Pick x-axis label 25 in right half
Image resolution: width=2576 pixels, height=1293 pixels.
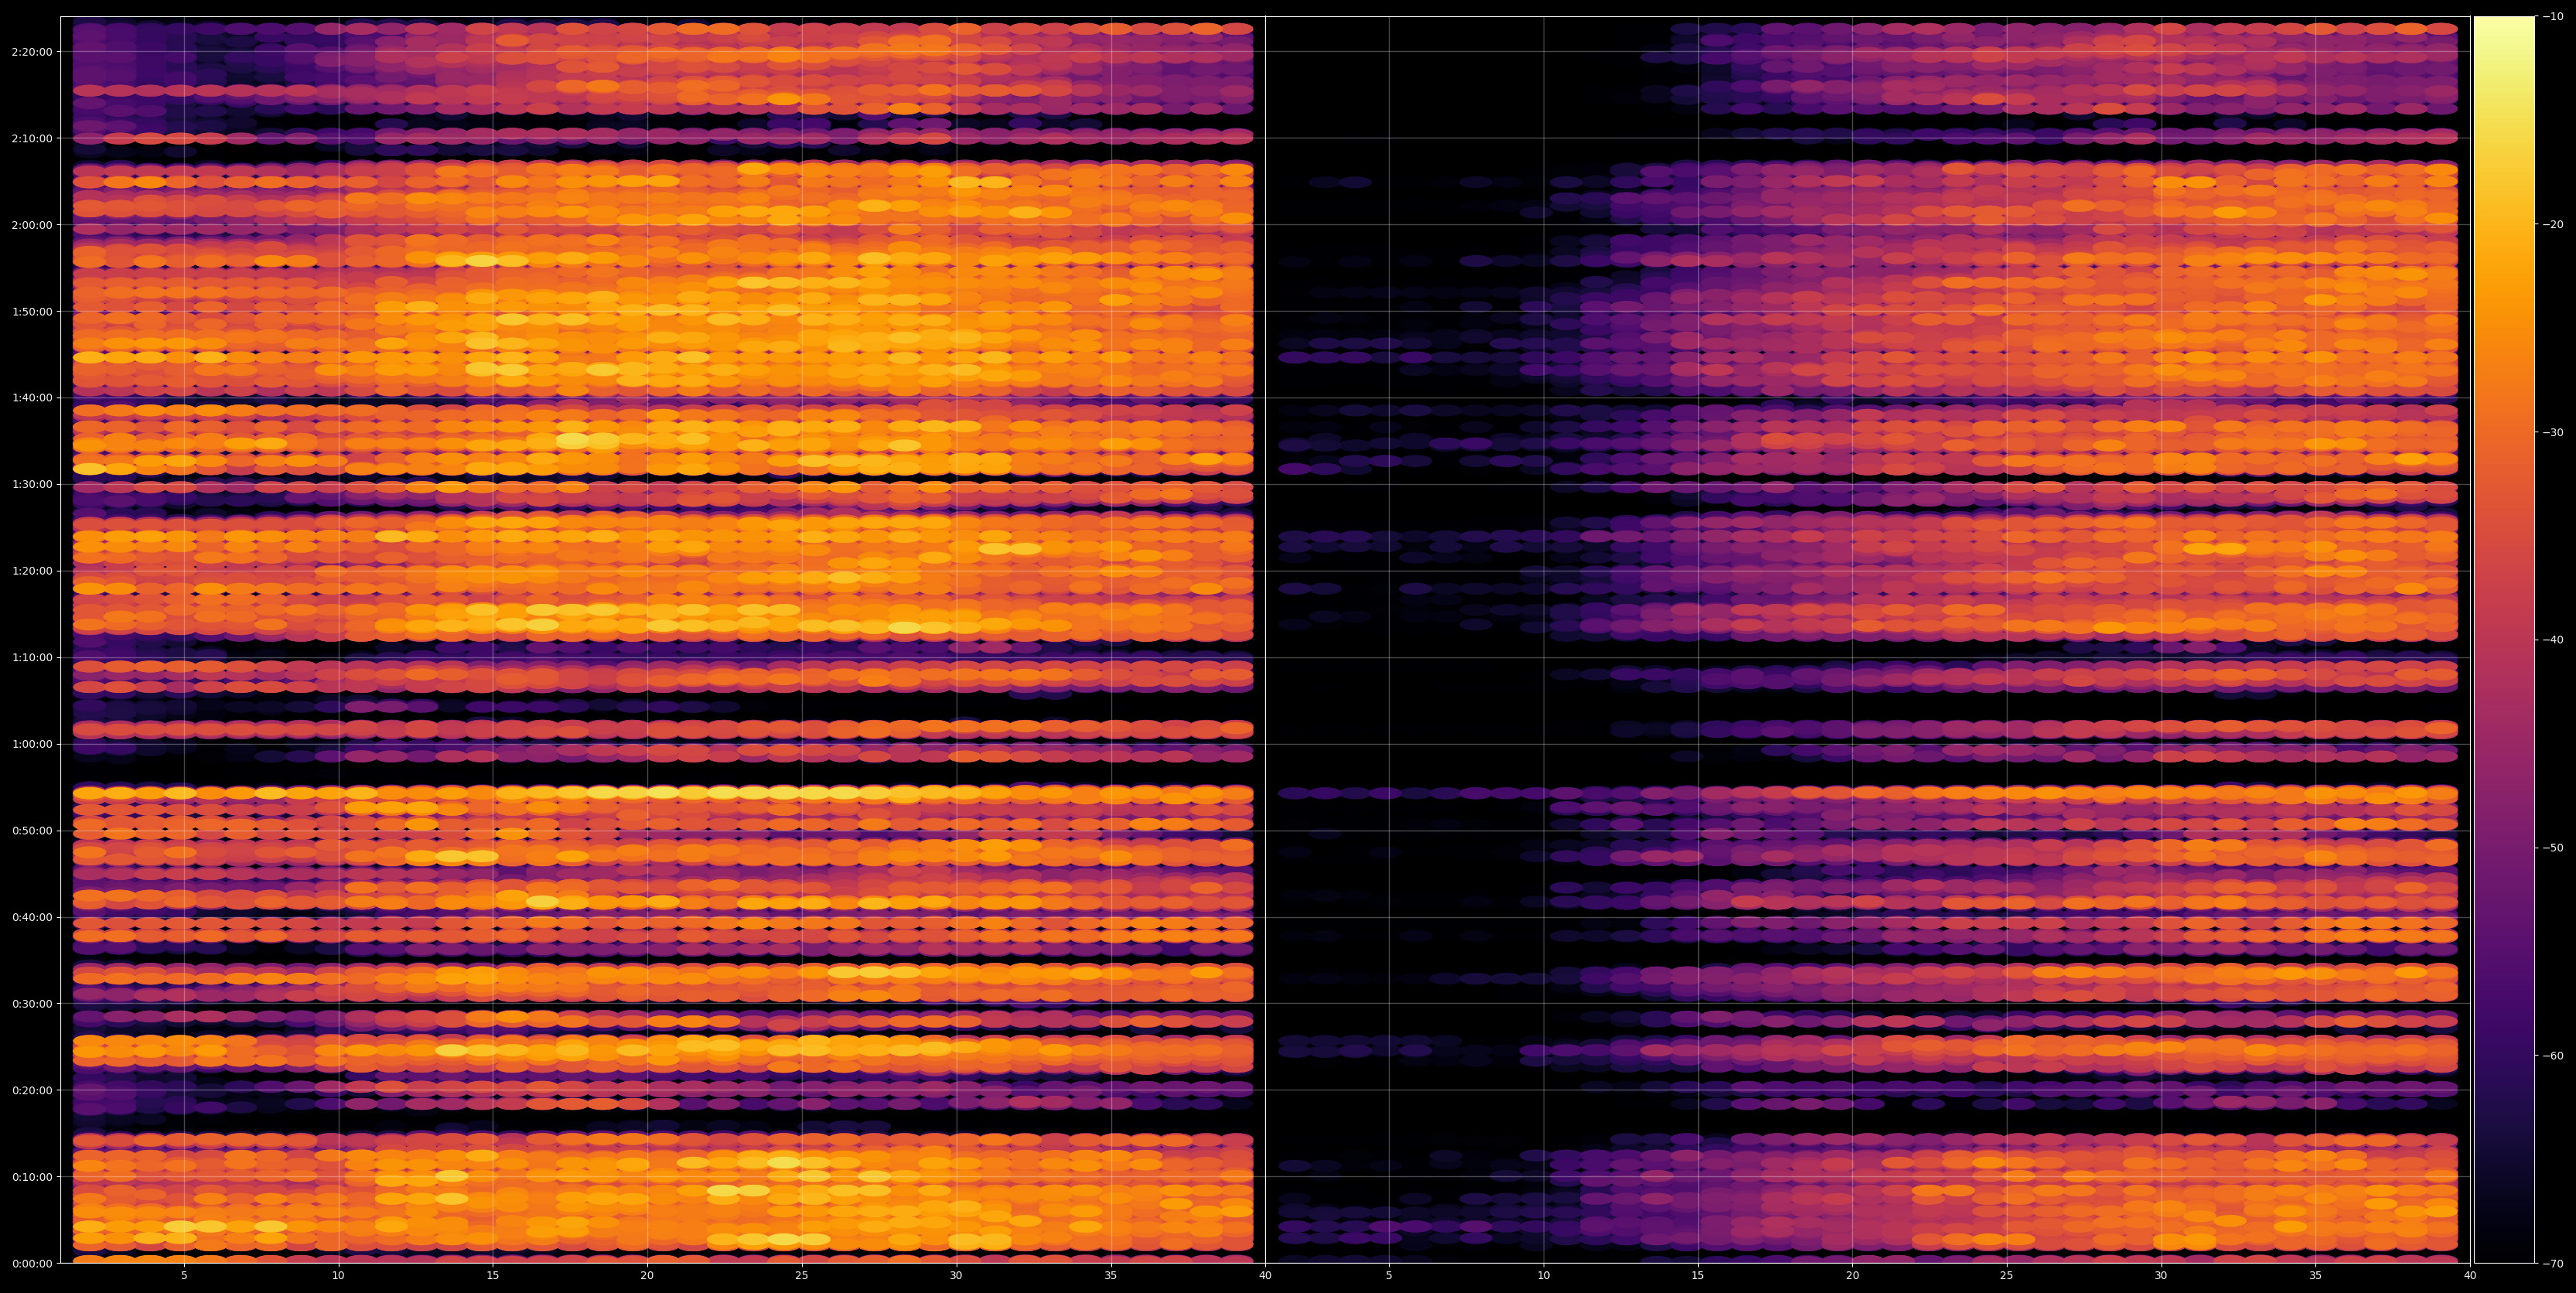point(2007,1276)
